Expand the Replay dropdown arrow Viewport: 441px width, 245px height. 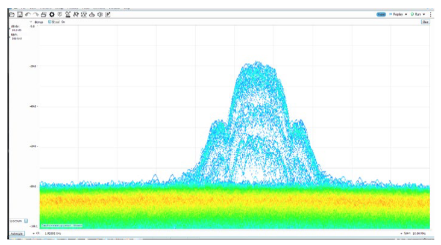click(x=407, y=14)
